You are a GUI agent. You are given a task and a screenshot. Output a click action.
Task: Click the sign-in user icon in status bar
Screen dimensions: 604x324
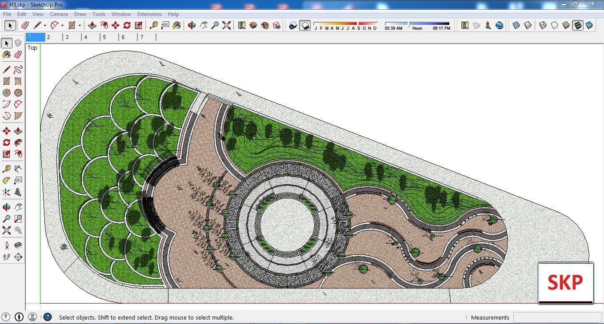[32, 317]
